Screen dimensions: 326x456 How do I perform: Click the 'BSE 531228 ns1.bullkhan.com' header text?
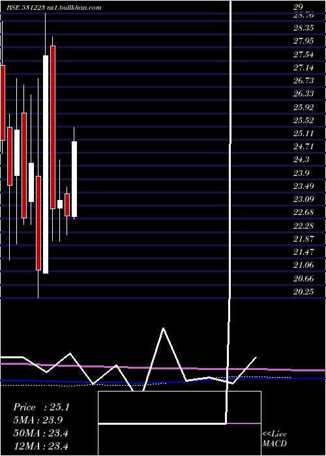[x=54, y=8]
